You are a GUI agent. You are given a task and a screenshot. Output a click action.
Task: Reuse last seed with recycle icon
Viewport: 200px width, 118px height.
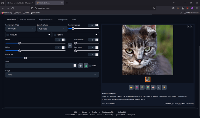86,66
